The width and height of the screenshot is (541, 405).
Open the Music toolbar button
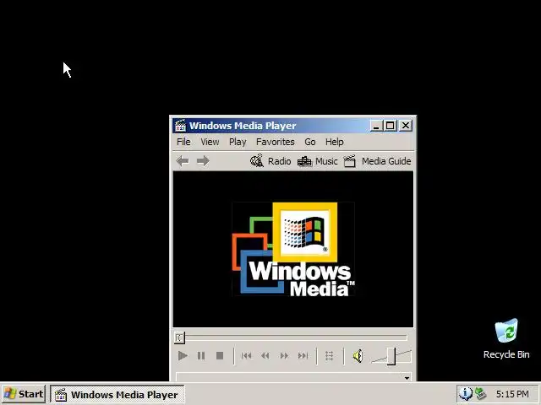(318, 161)
